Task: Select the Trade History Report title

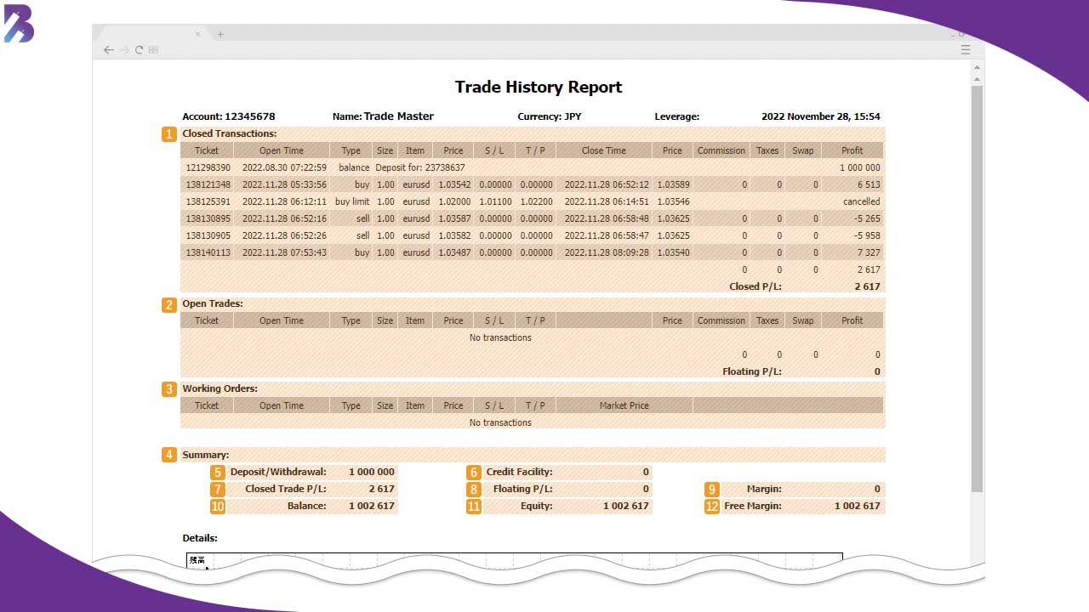Action: click(x=539, y=87)
